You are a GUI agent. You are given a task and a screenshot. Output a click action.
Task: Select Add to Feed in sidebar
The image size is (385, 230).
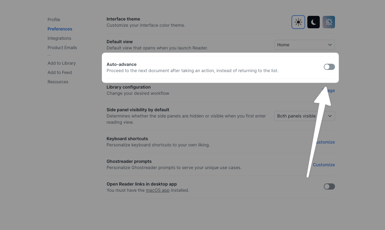[x=60, y=72]
